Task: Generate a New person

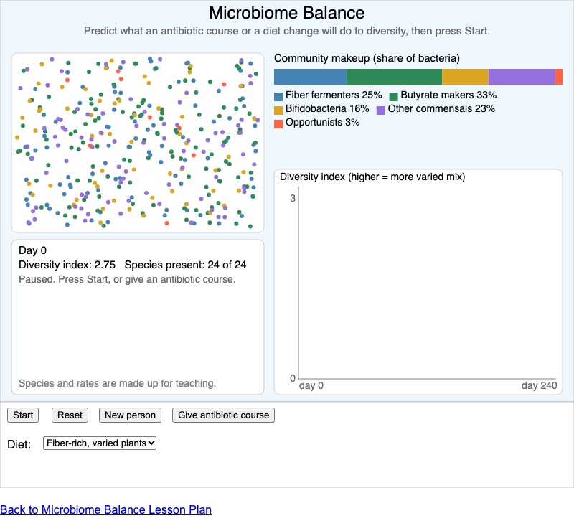Action: coord(130,415)
